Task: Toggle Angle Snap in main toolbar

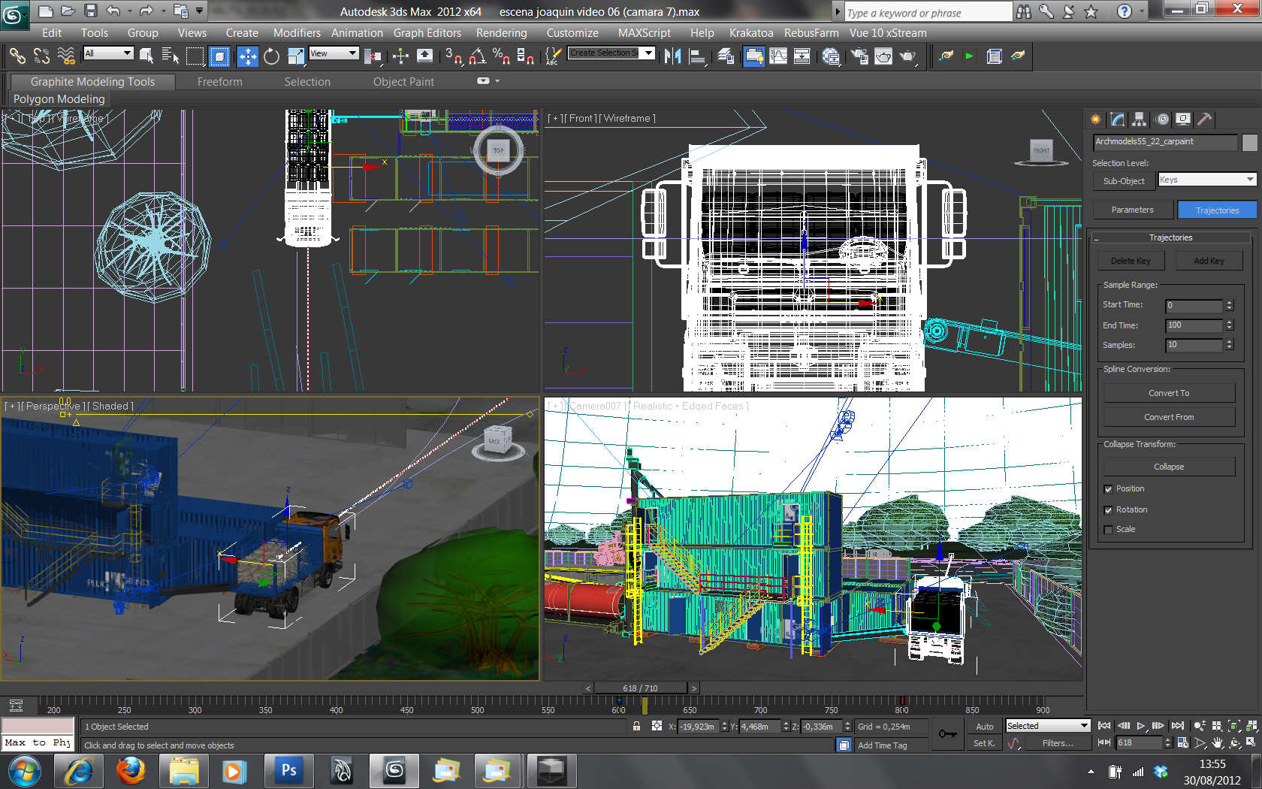Action: click(477, 56)
